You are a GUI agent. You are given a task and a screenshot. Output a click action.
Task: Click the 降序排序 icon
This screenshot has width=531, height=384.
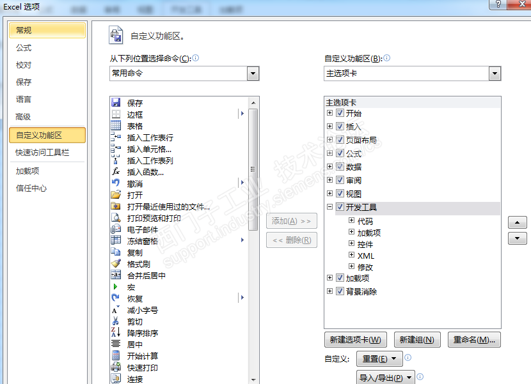(116, 333)
